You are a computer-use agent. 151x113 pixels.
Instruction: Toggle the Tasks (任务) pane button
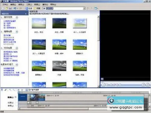pos(29,8)
